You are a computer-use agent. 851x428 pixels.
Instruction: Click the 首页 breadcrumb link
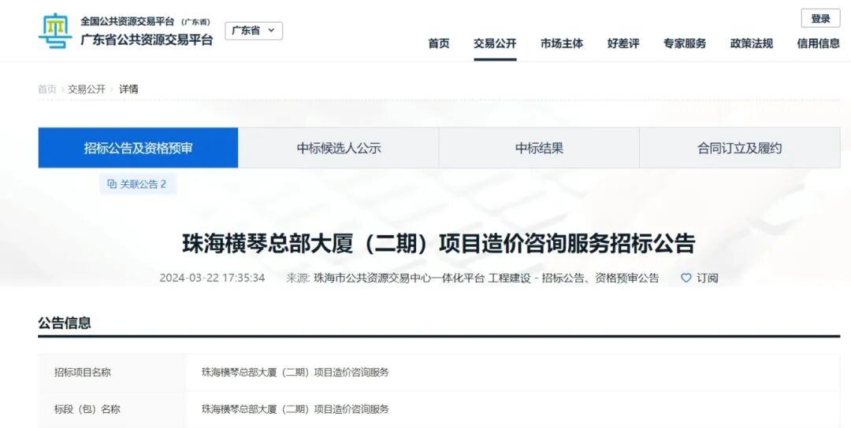pos(47,90)
